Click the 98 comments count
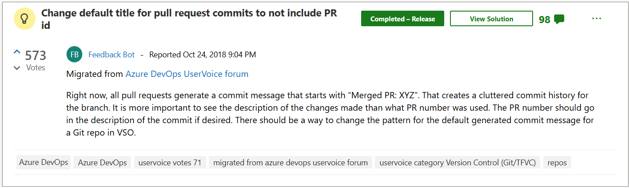Screen dimensions: 629x188 (544, 20)
